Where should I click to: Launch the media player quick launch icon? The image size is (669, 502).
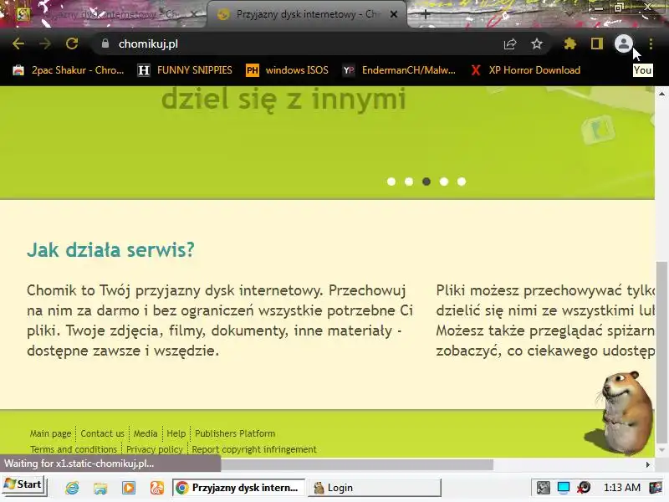(x=129, y=488)
